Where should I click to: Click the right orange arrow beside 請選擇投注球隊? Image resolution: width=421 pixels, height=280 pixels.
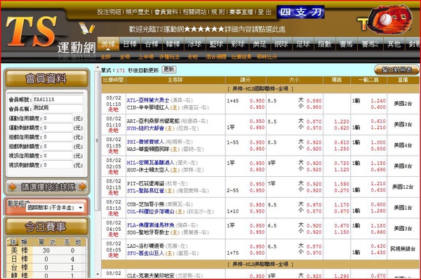(82, 187)
